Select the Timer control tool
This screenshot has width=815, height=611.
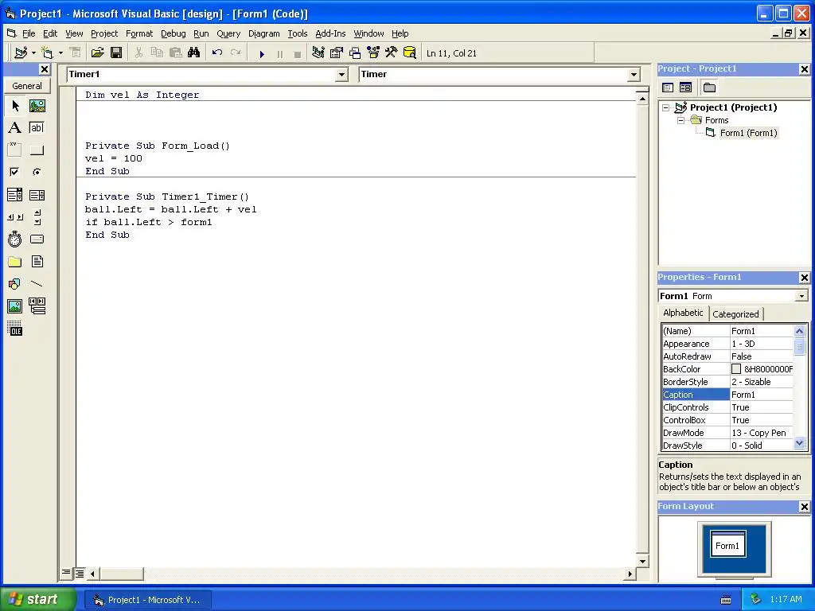tap(15, 239)
